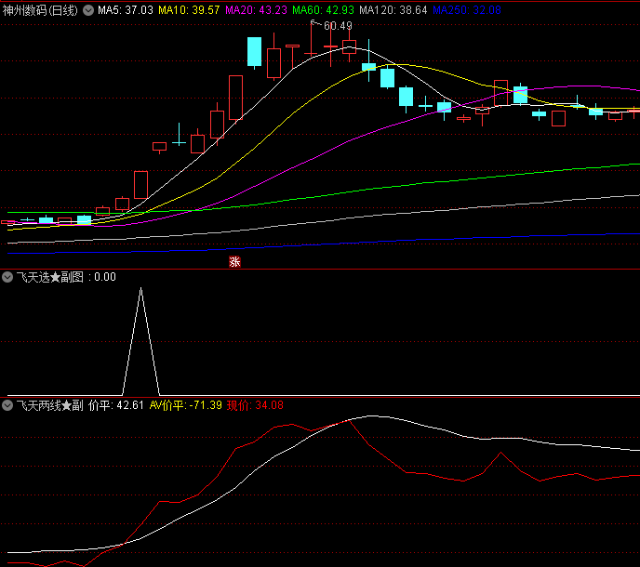Expand the 飞天选★副图 indicator dropdown arrow
640x567 pixels.
(x=7, y=277)
